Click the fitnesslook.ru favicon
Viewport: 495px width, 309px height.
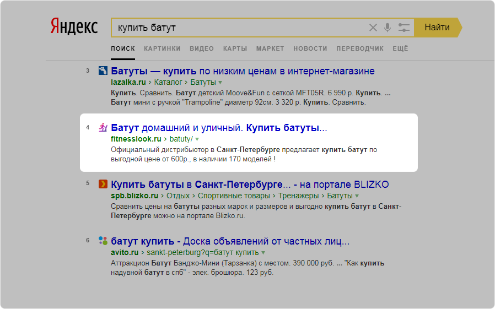coord(103,128)
